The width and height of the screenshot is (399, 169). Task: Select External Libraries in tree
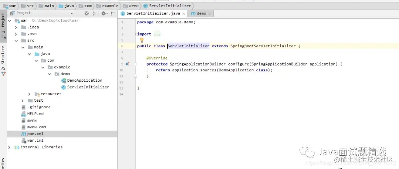coord(38,147)
